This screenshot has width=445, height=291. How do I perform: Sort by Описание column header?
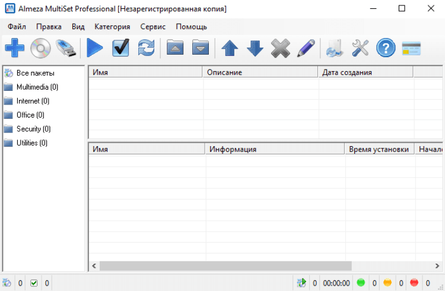click(x=260, y=72)
